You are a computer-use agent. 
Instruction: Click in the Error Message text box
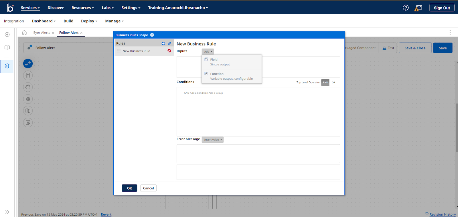258,154
